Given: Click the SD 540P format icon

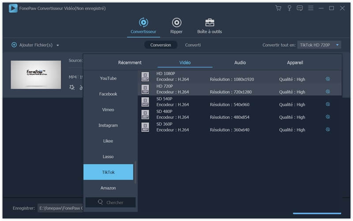Looking at the screenshot, I should click(x=145, y=102).
